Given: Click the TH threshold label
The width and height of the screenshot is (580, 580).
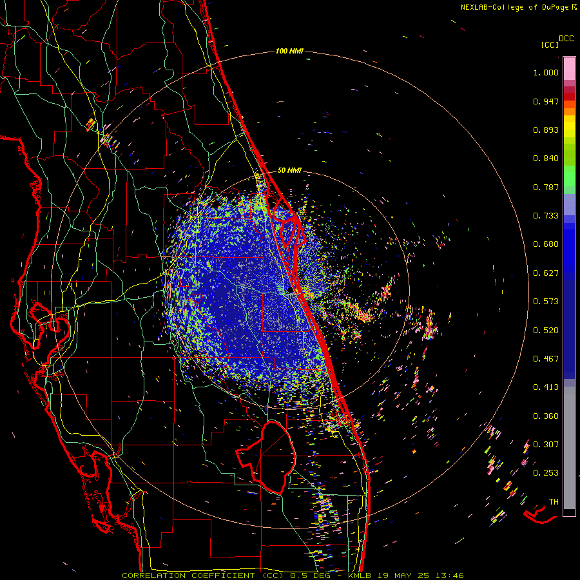Looking at the screenshot, I should 554,502.
